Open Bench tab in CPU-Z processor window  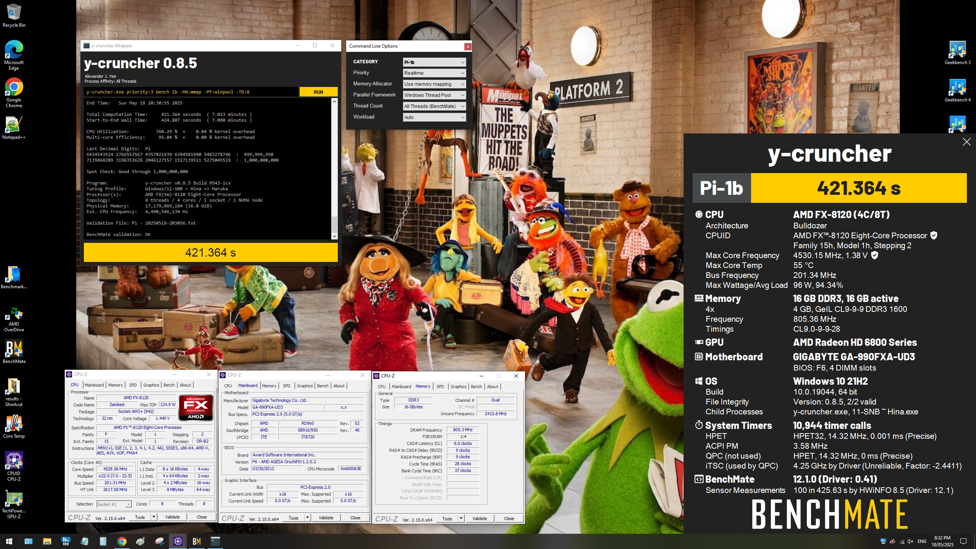click(x=169, y=385)
